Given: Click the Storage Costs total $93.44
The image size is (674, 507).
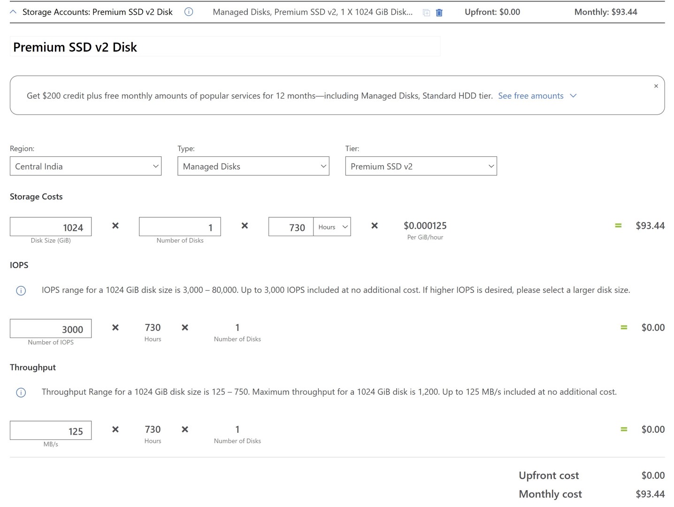Looking at the screenshot, I should point(650,226).
